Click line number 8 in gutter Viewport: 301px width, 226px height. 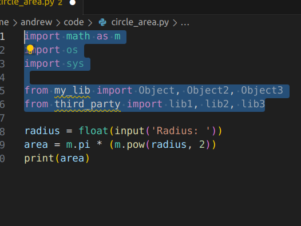point(2,131)
